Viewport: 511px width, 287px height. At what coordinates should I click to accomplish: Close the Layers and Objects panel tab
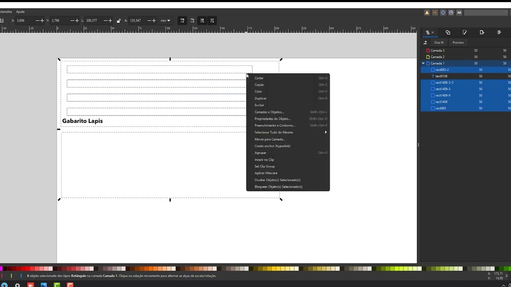click(432, 32)
